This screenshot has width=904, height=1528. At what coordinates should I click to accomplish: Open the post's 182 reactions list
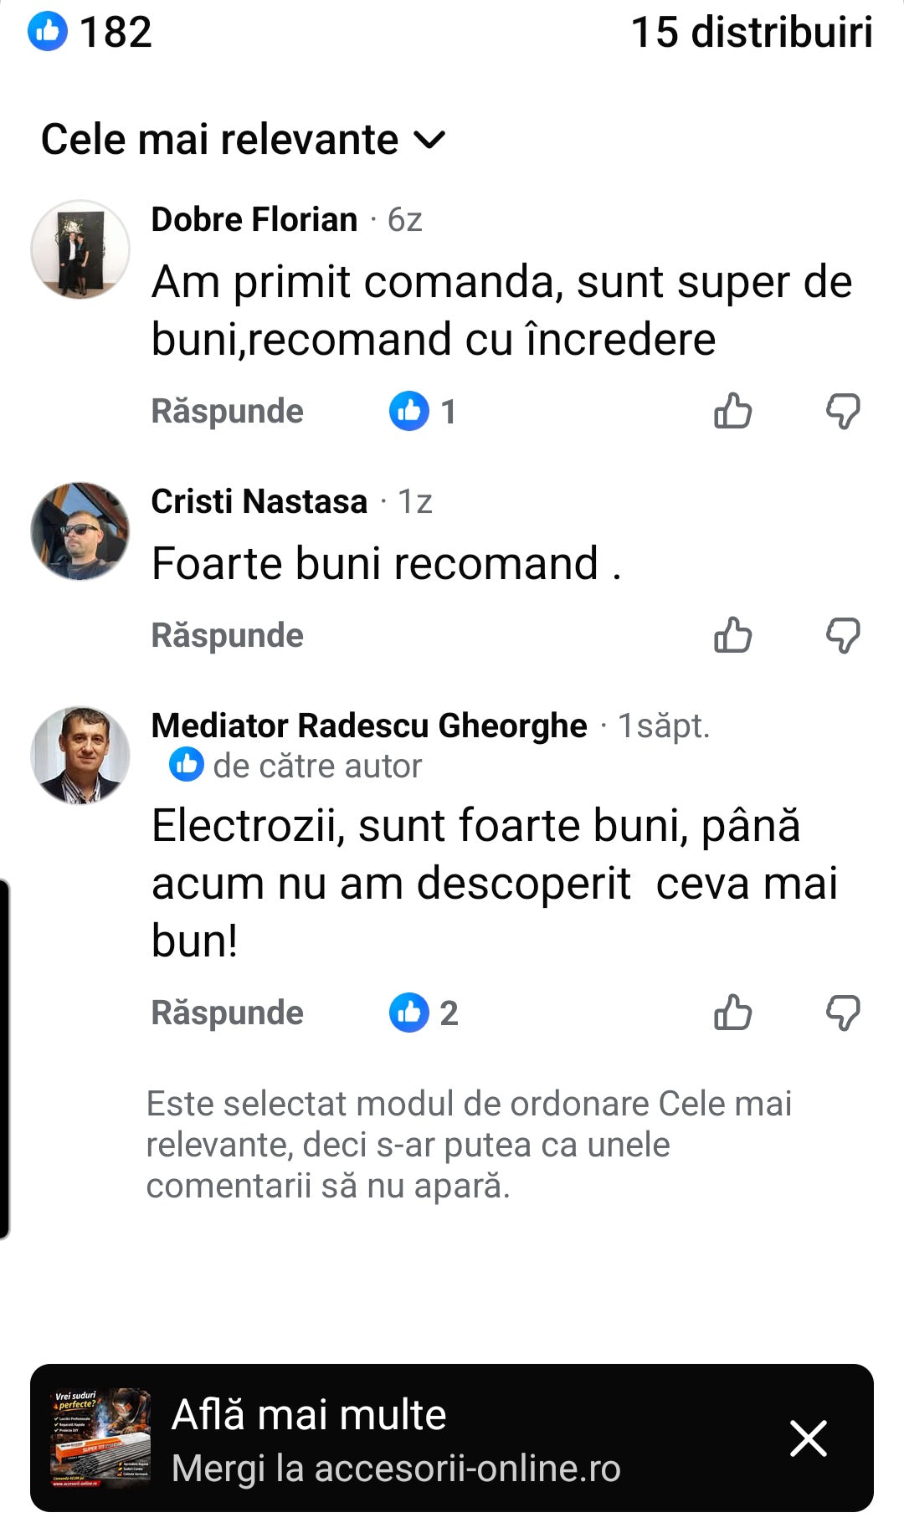(90, 33)
